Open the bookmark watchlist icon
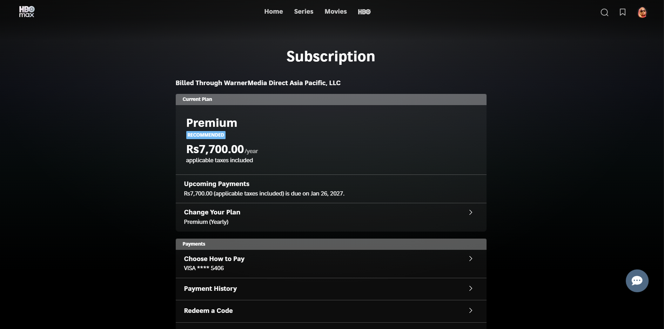The image size is (664, 329). tap(623, 12)
